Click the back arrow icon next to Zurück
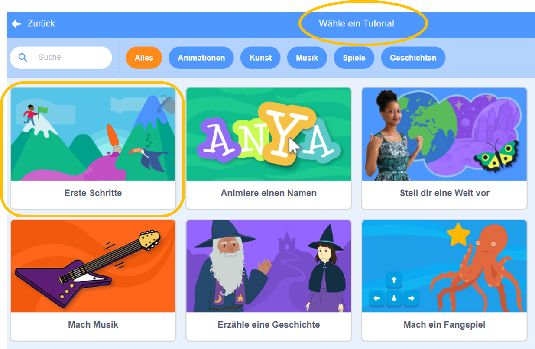Viewport: 535px width, 349px height. pos(16,24)
